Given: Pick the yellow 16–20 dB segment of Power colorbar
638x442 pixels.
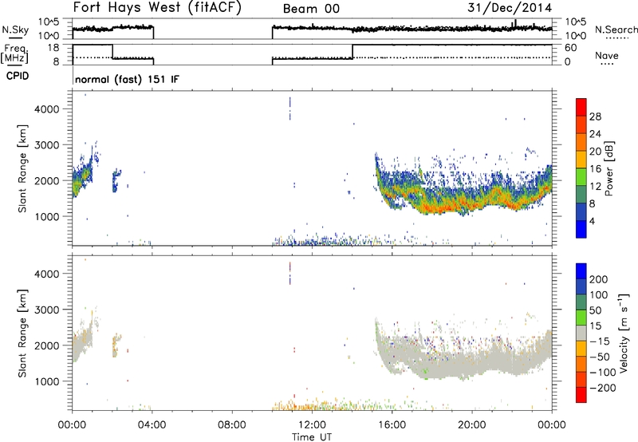Looking at the screenshot, I should (581, 160).
